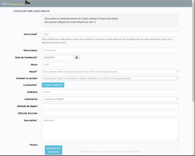
Task: Click the data-avalanche.org logo
Action: tap(12, 4)
